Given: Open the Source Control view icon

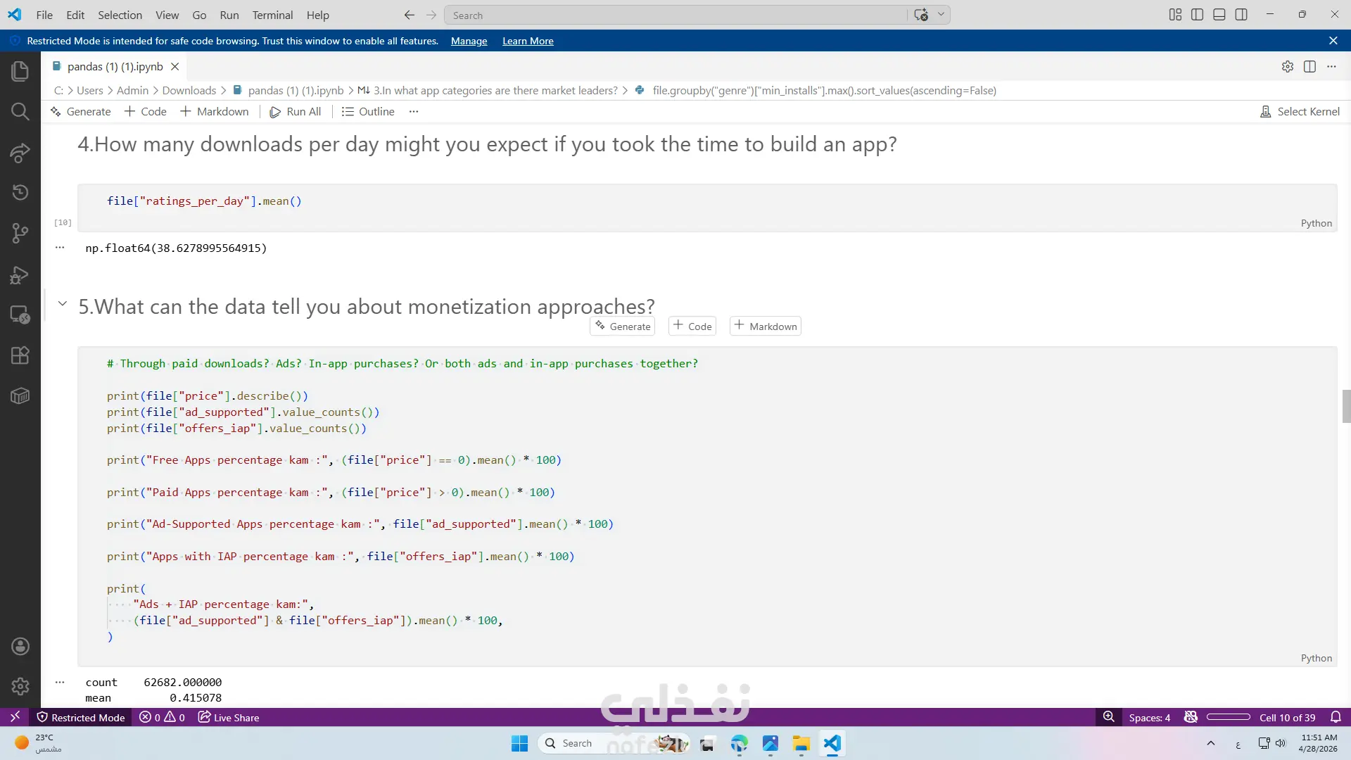Looking at the screenshot, I should click(20, 233).
